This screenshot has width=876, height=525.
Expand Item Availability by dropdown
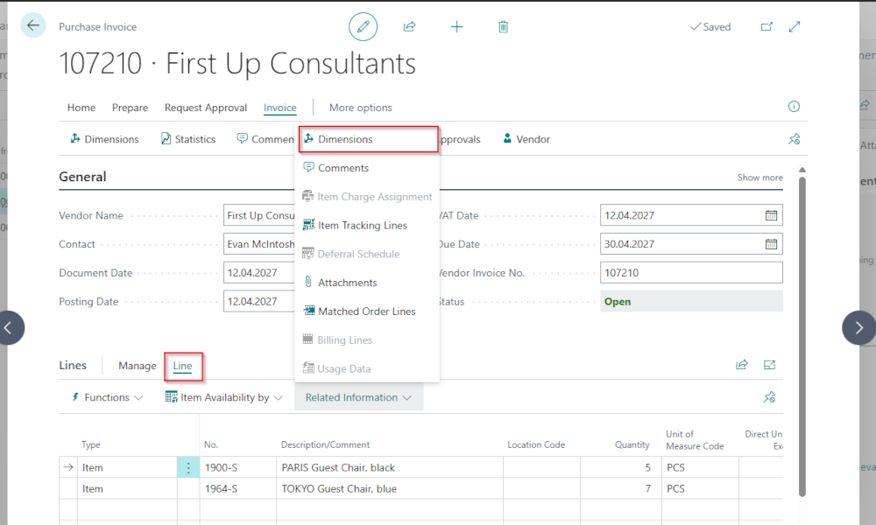click(x=223, y=397)
